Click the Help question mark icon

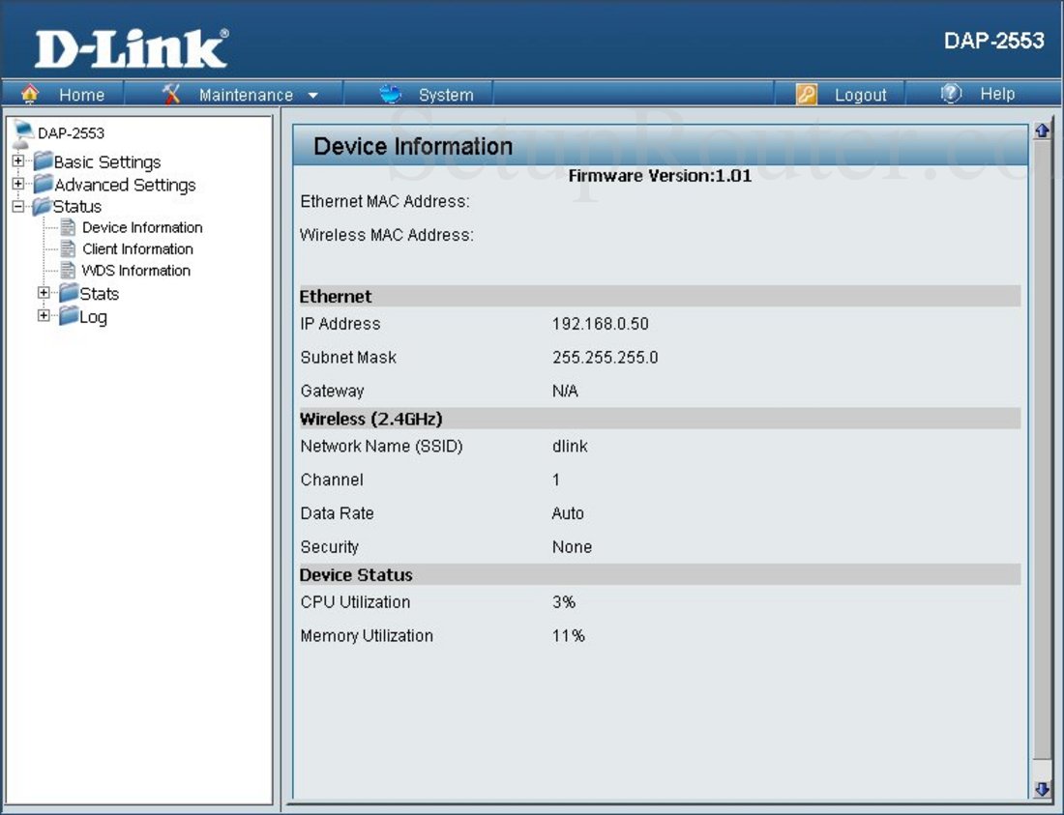click(952, 93)
